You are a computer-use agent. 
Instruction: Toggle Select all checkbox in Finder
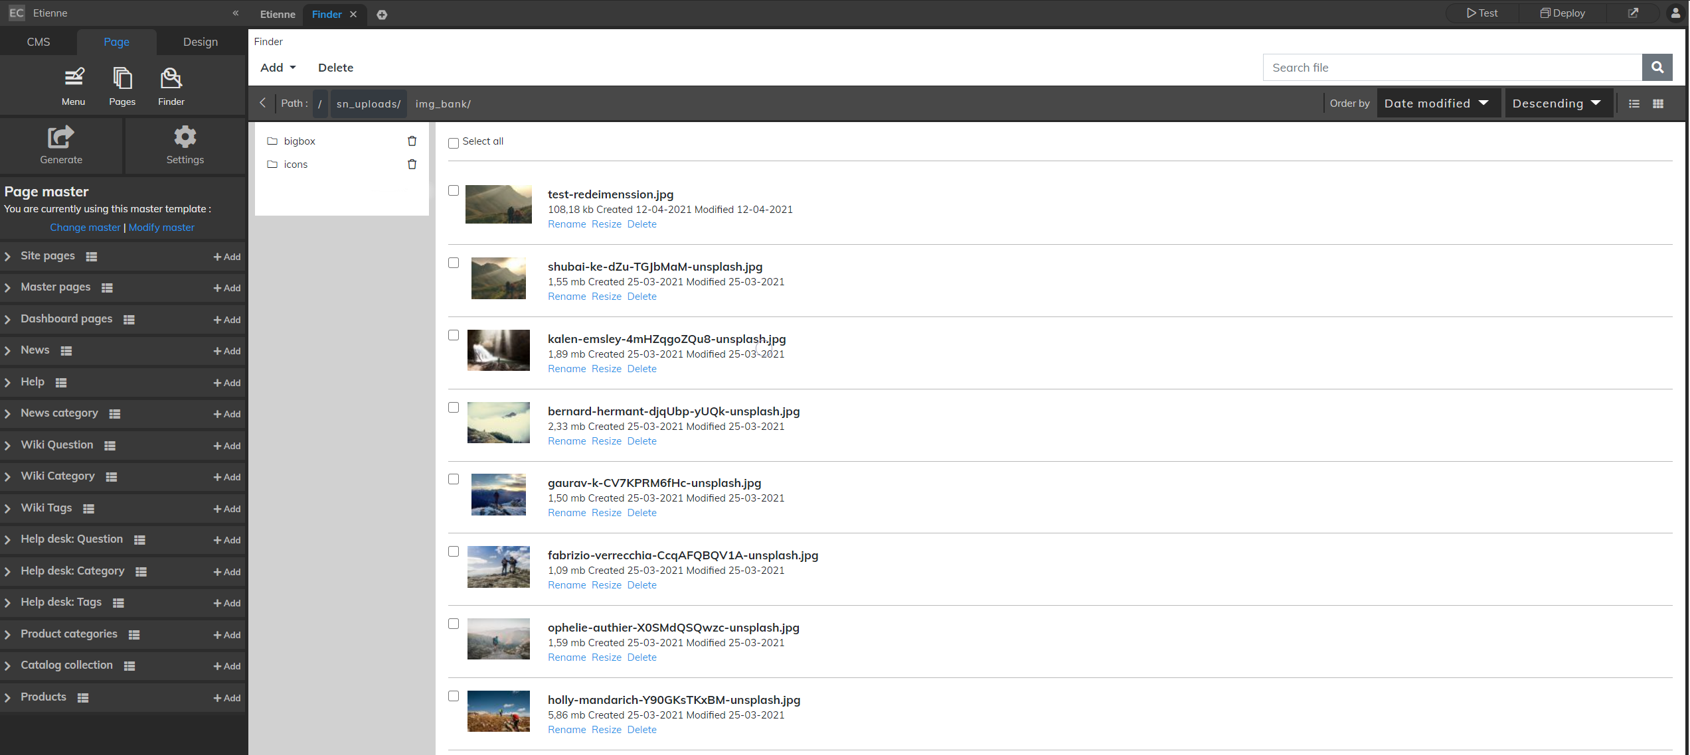(454, 142)
